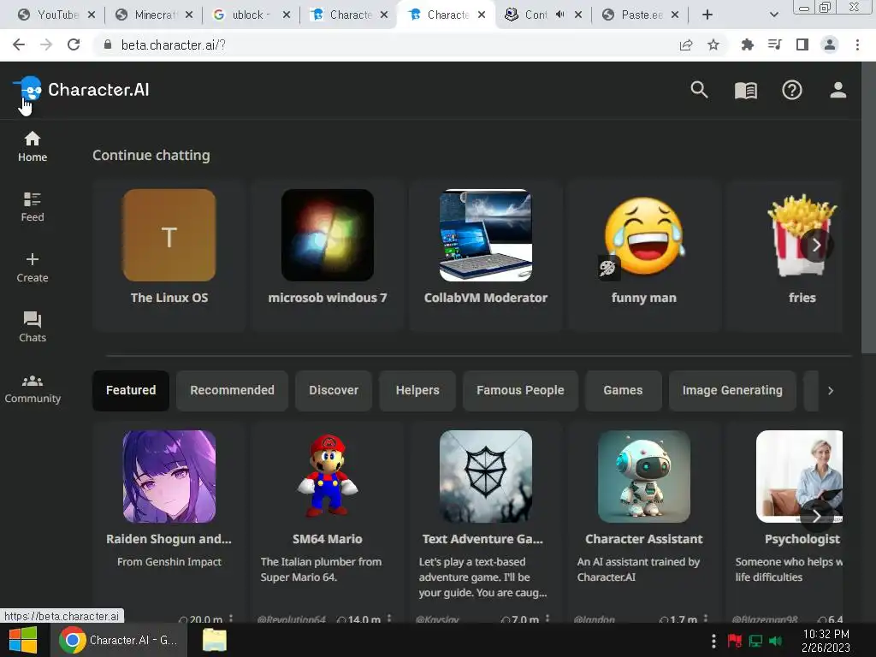Click the Character.AI logo icon

(x=28, y=89)
